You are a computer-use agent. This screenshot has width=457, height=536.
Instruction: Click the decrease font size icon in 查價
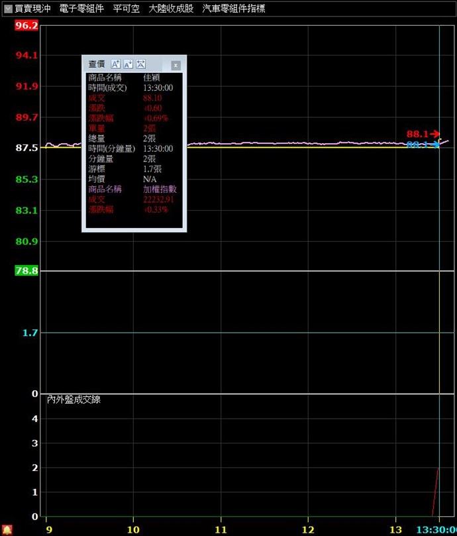tap(128, 64)
